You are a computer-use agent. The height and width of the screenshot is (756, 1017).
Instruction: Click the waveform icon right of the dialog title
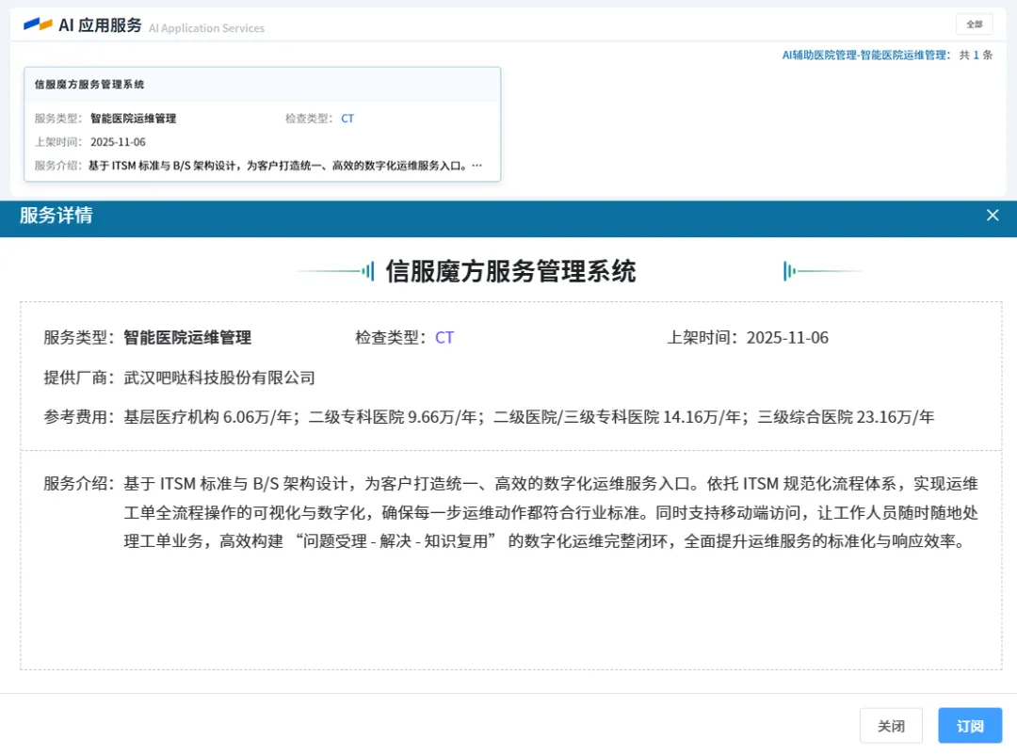tap(789, 272)
